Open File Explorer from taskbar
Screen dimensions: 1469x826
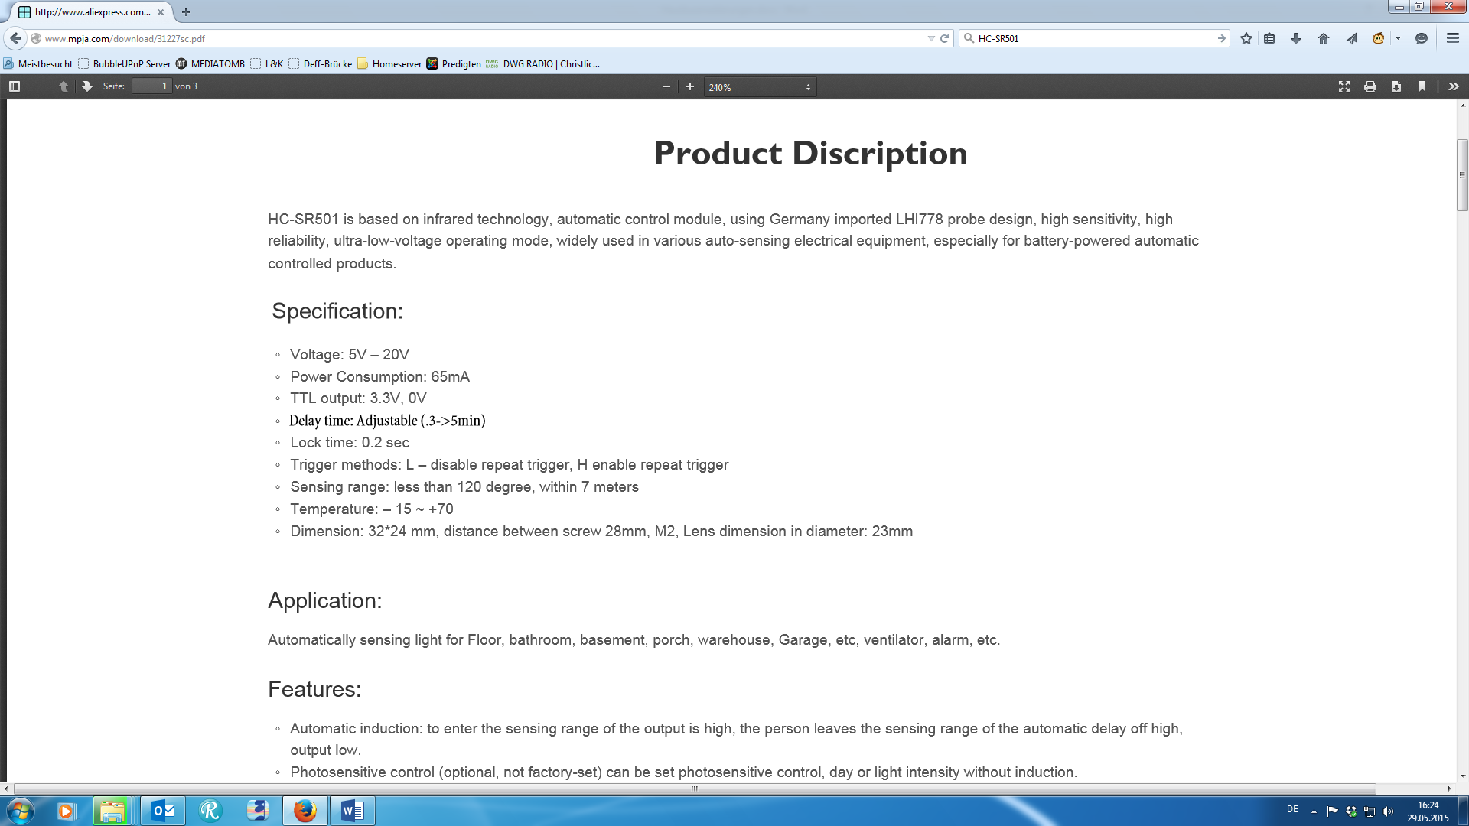pos(112,811)
